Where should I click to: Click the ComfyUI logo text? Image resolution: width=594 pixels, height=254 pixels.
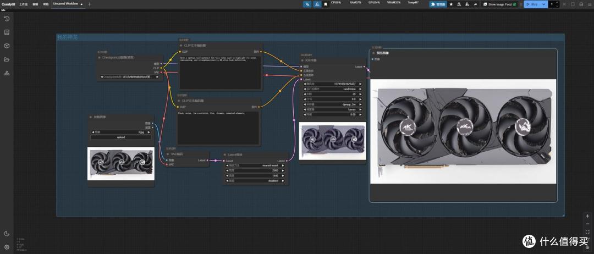8,4
